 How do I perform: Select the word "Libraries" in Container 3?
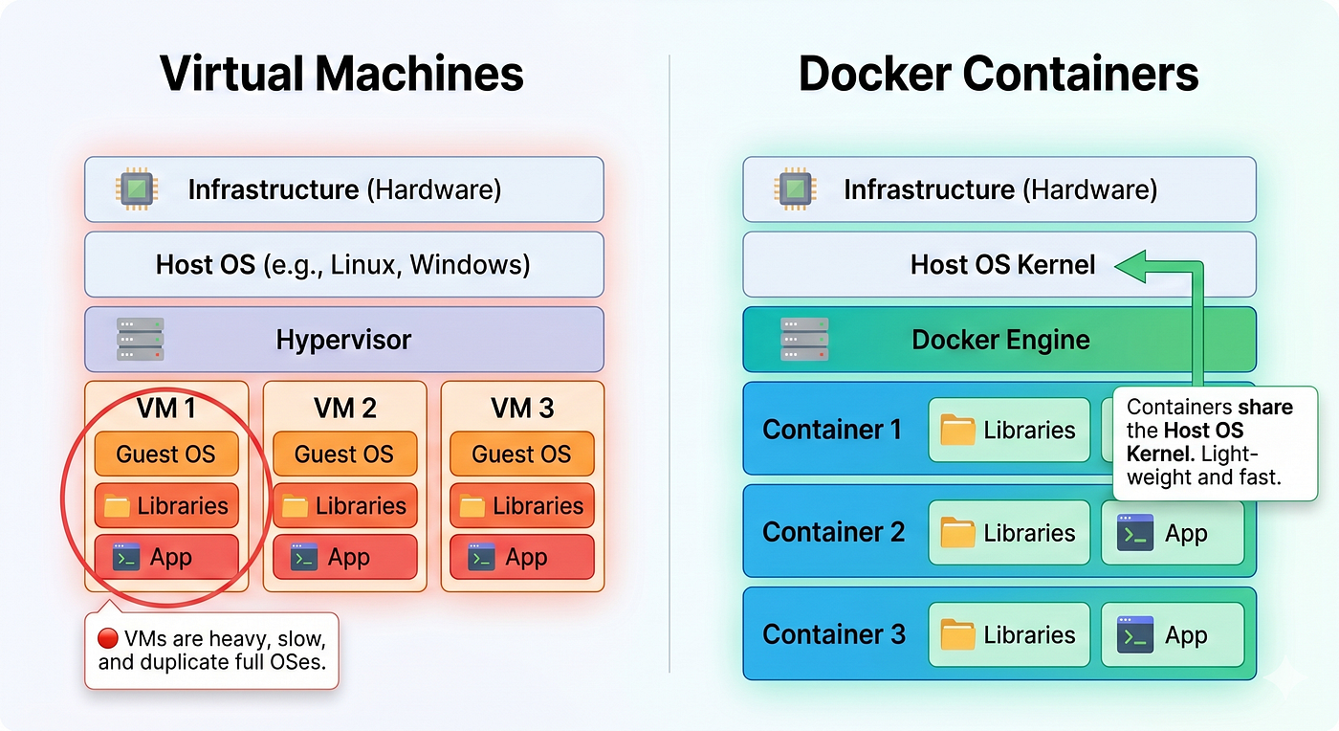(1029, 635)
